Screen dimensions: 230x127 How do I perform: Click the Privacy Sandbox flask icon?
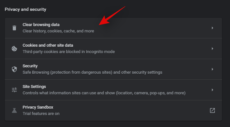coord(14,110)
